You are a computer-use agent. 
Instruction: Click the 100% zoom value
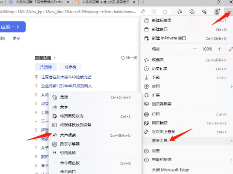coord(207,49)
